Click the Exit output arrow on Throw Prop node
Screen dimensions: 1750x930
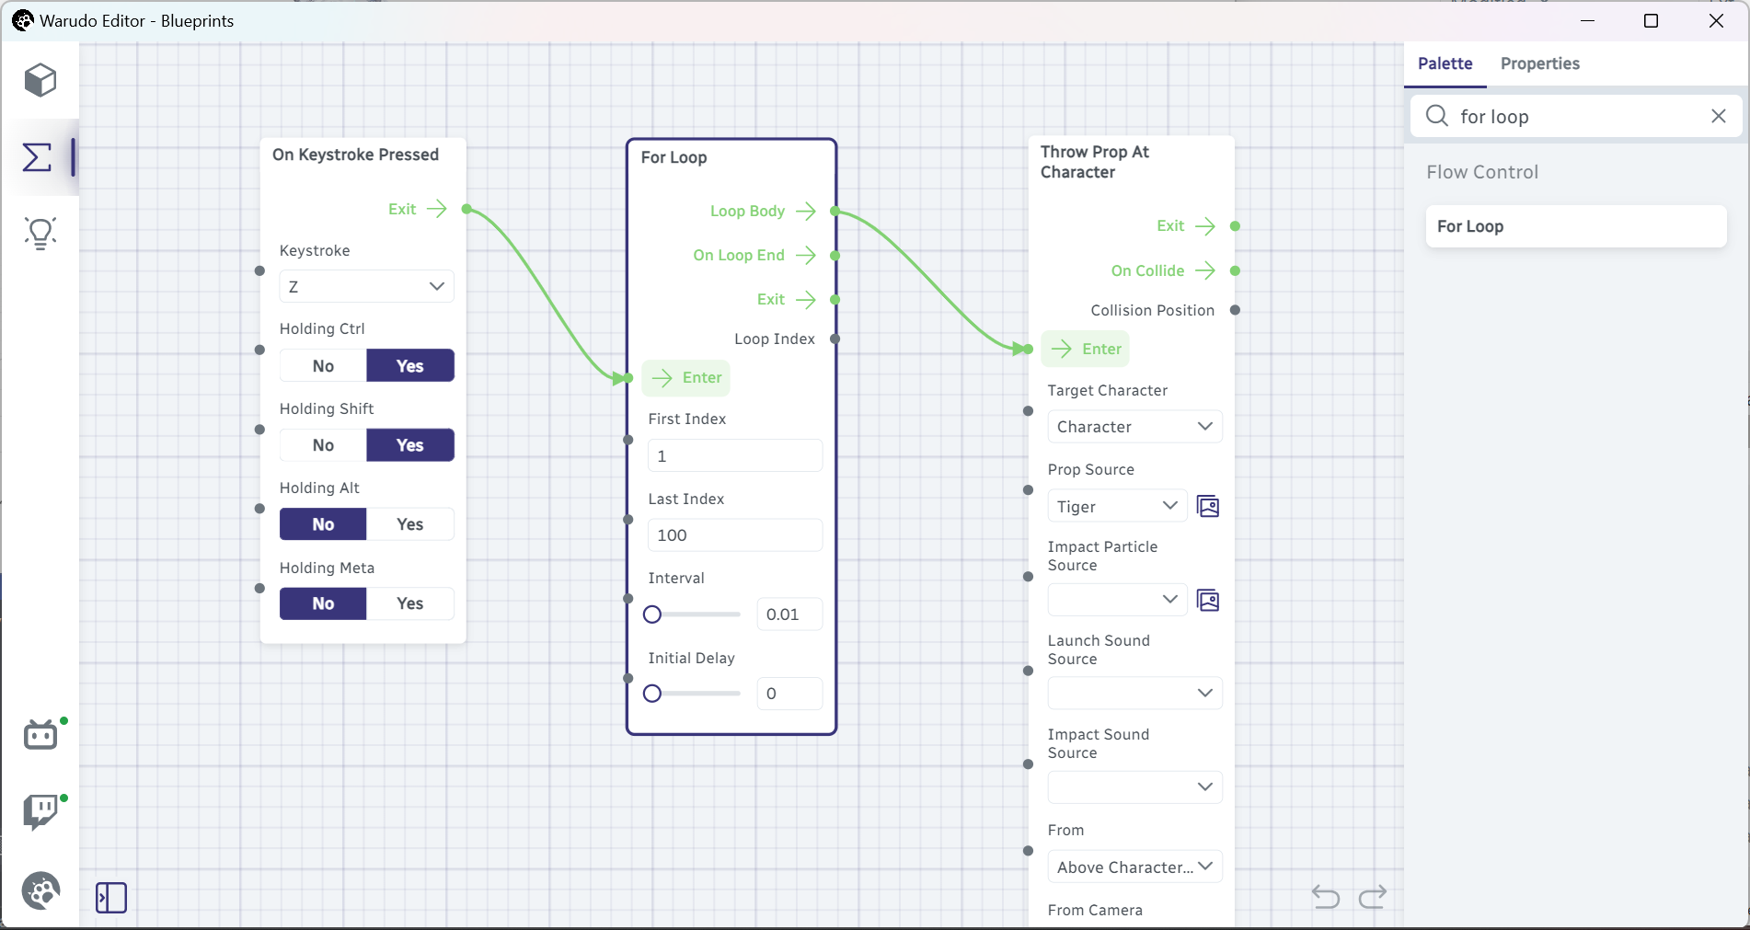pos(1205,225)
